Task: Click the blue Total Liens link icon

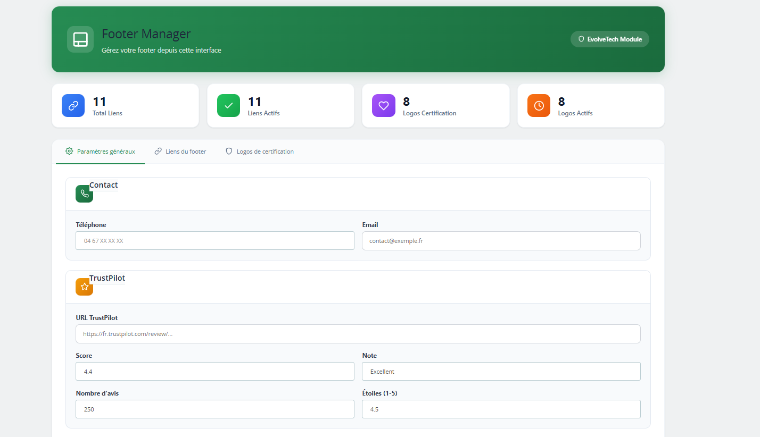Action: coord(73,105)
